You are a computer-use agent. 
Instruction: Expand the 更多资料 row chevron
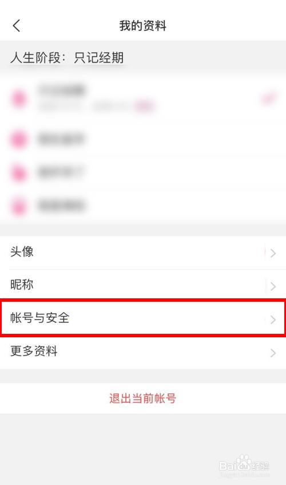[x=273, y=353]
